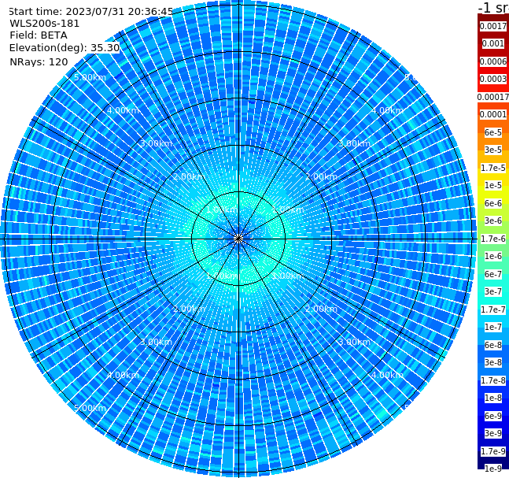Click the 1.7e-9 colorbar label
The image size is (509, 478).
tap(493, 451)
